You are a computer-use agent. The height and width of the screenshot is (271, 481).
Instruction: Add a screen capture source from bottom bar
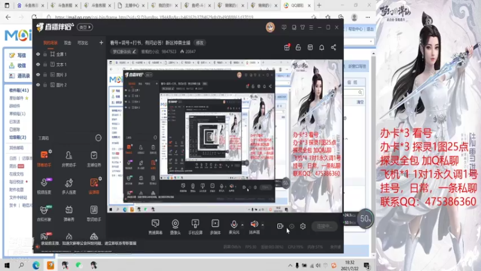coord(155,227)
